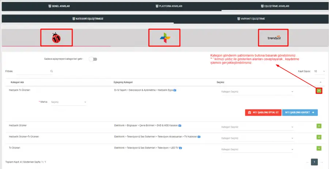Select the colorful pinwheel platform logo

coord(165,38)
